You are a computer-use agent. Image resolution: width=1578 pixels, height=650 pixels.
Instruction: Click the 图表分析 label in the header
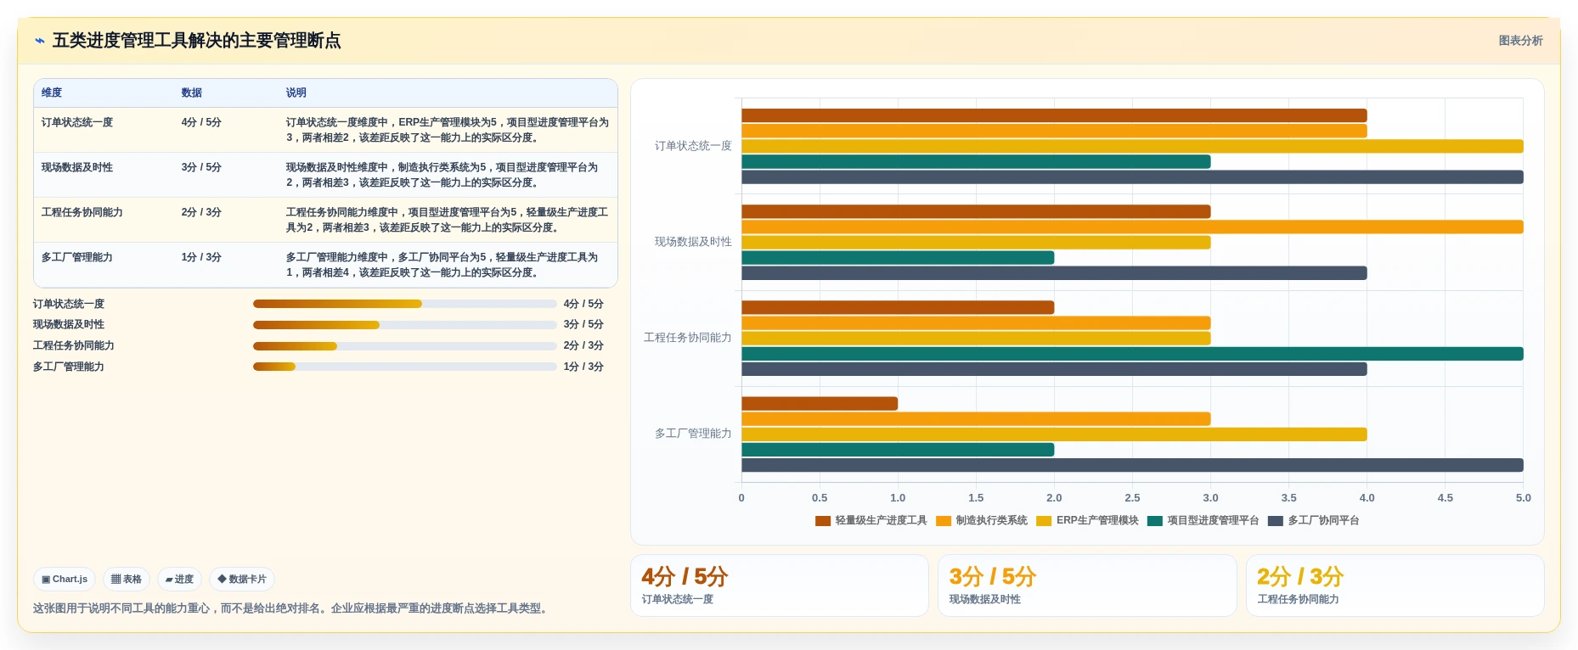pos(1520,41)
